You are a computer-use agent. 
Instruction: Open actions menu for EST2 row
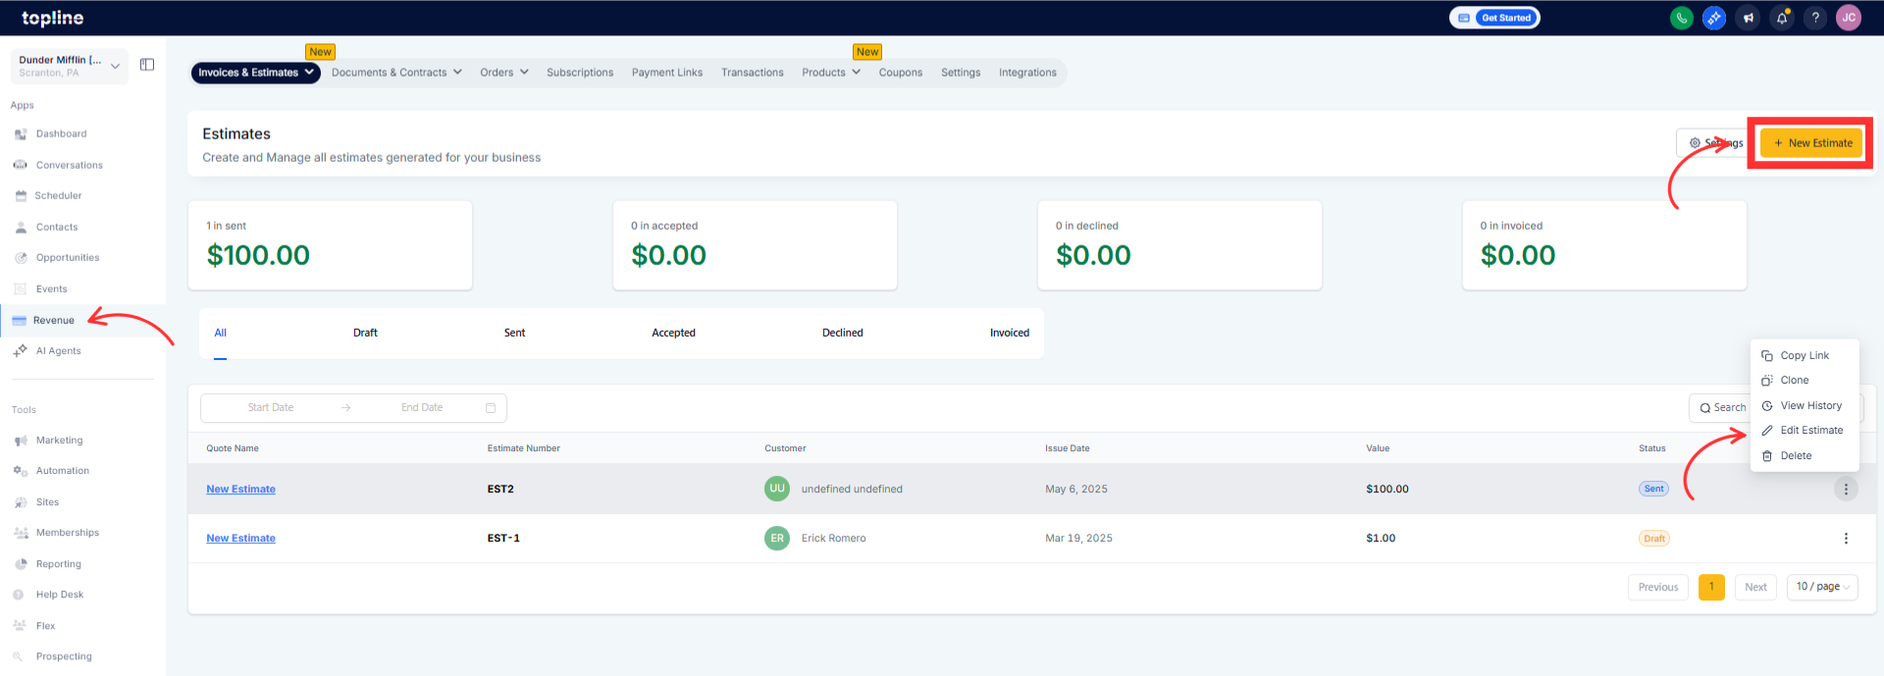[1846, 489]
